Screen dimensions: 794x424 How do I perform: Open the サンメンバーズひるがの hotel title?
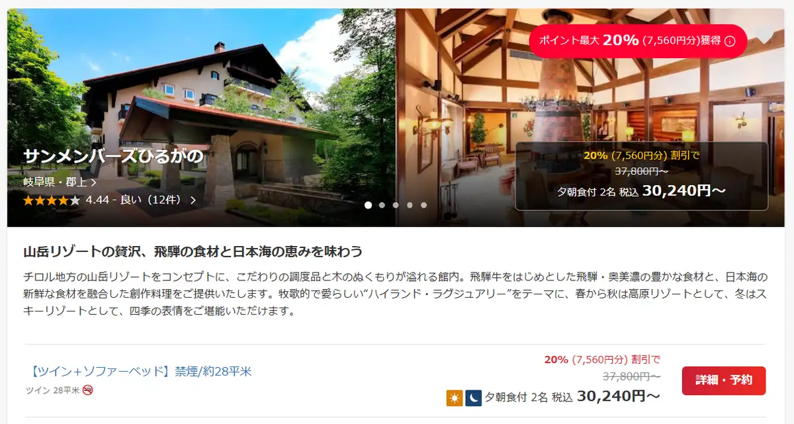113,156
